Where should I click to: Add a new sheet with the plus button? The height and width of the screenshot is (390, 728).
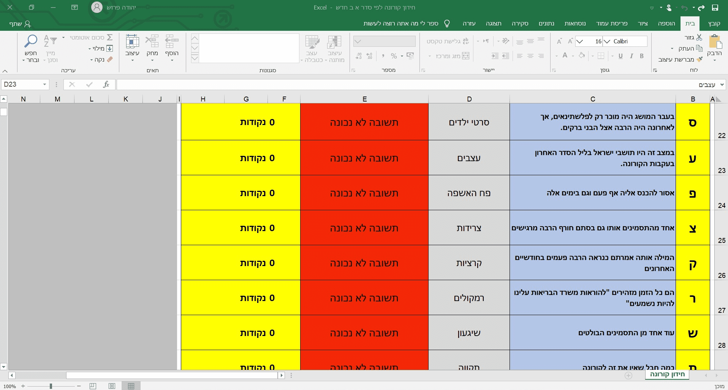pyautogui.click(x=628, y=376)
